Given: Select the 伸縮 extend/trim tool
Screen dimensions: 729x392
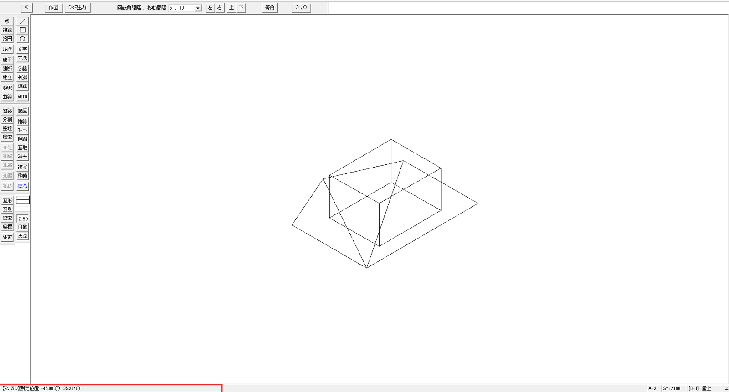Looking at the screenshot, I should point(22,139).
